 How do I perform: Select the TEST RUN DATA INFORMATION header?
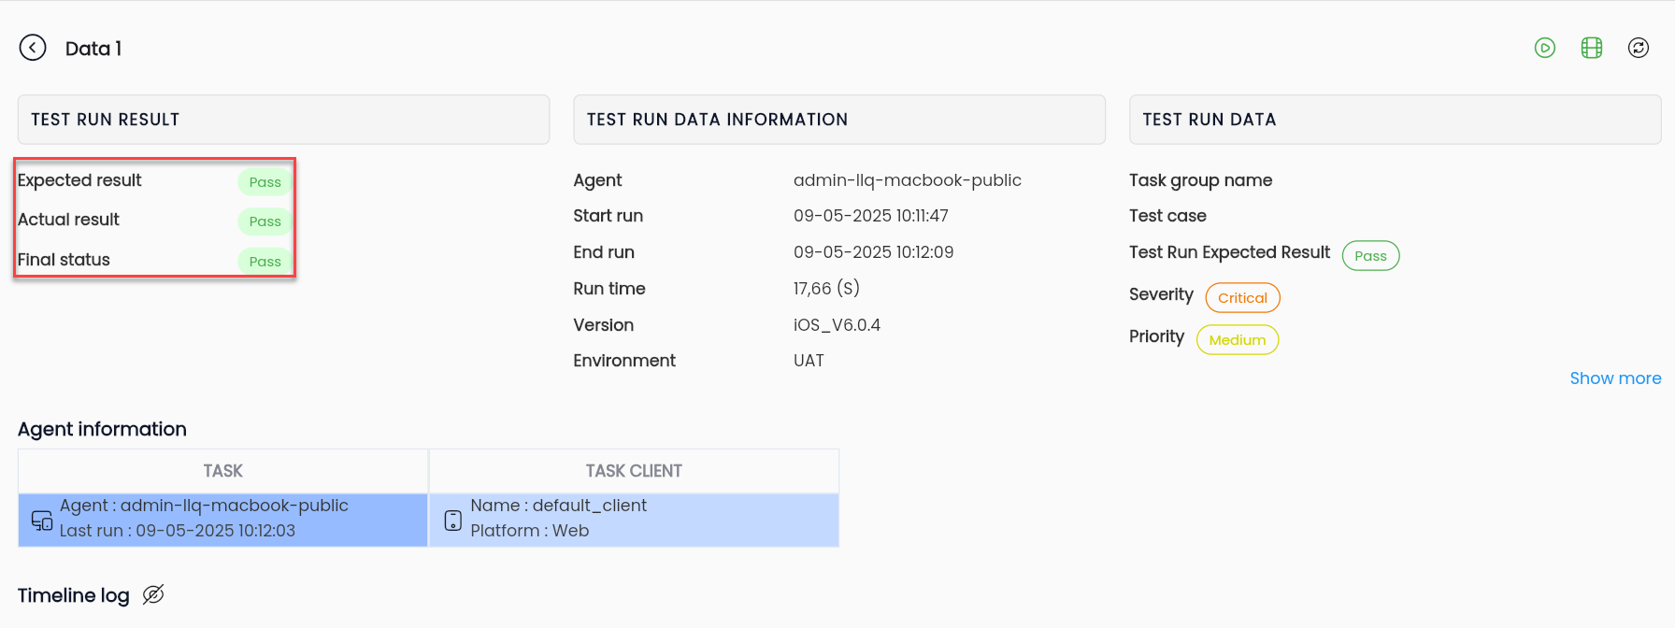(x=839, y=120)
